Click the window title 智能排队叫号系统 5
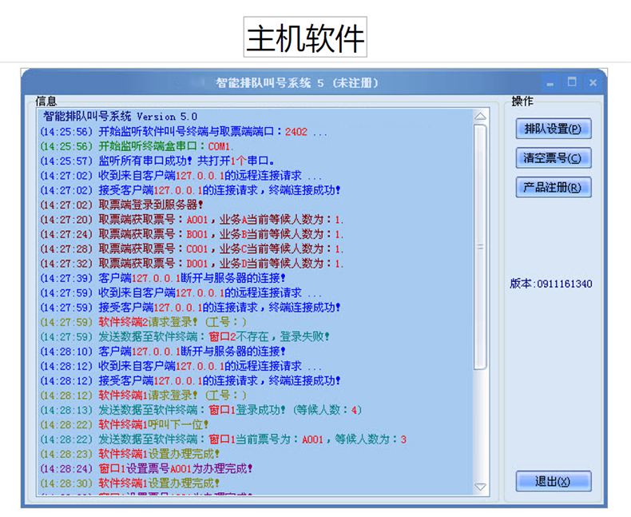 [296, 82]
